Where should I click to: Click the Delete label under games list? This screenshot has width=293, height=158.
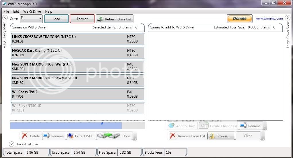(x=35, y=136)
